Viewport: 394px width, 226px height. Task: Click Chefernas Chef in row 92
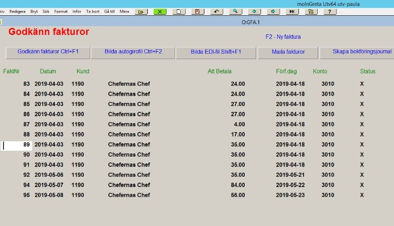tap(129, 175)
